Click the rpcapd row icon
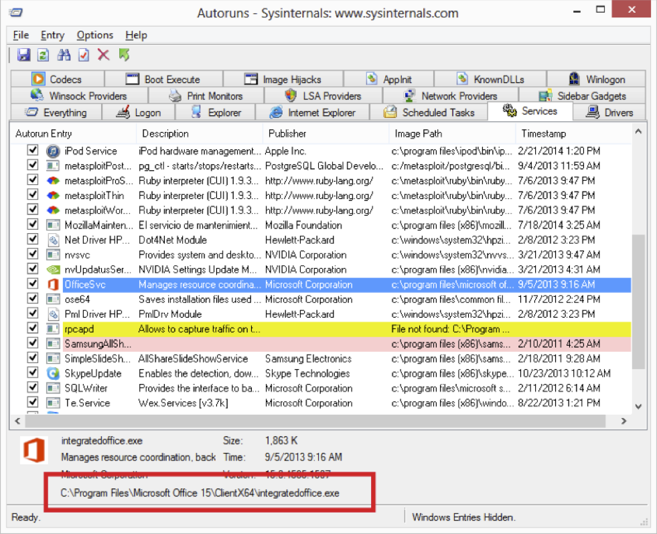657x534 pixels. click(53, 329)
